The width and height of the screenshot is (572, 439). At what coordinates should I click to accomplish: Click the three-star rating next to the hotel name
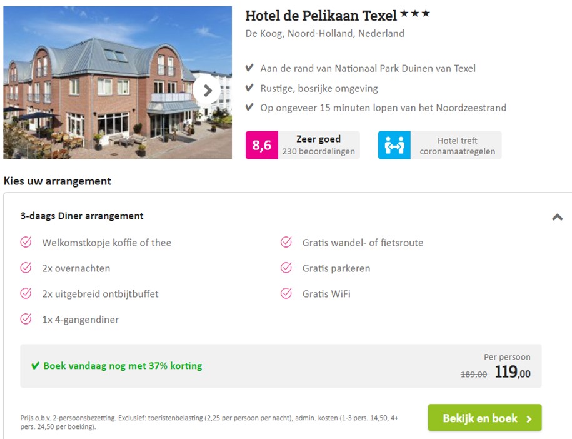[414, 13]
